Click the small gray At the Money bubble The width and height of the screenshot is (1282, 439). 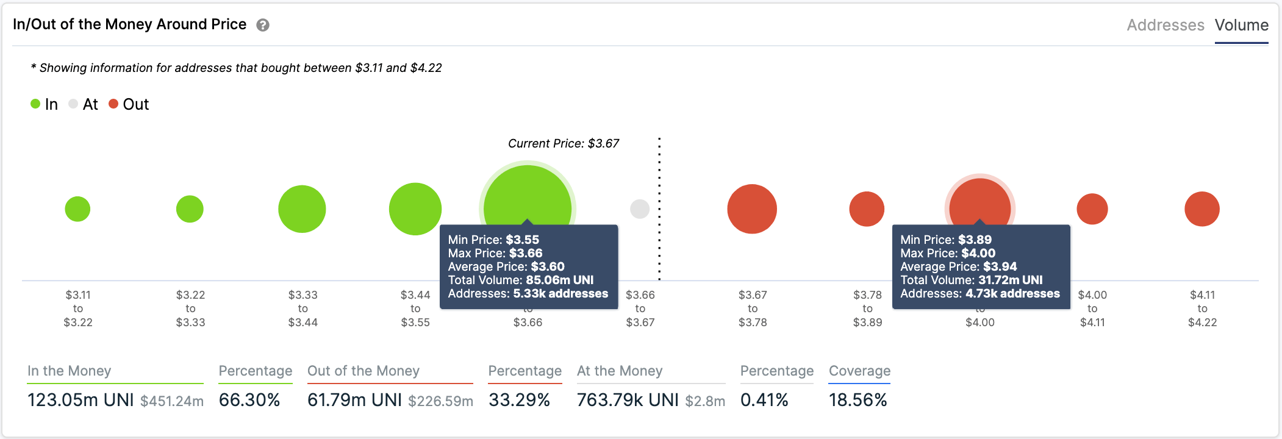(640, 209)
